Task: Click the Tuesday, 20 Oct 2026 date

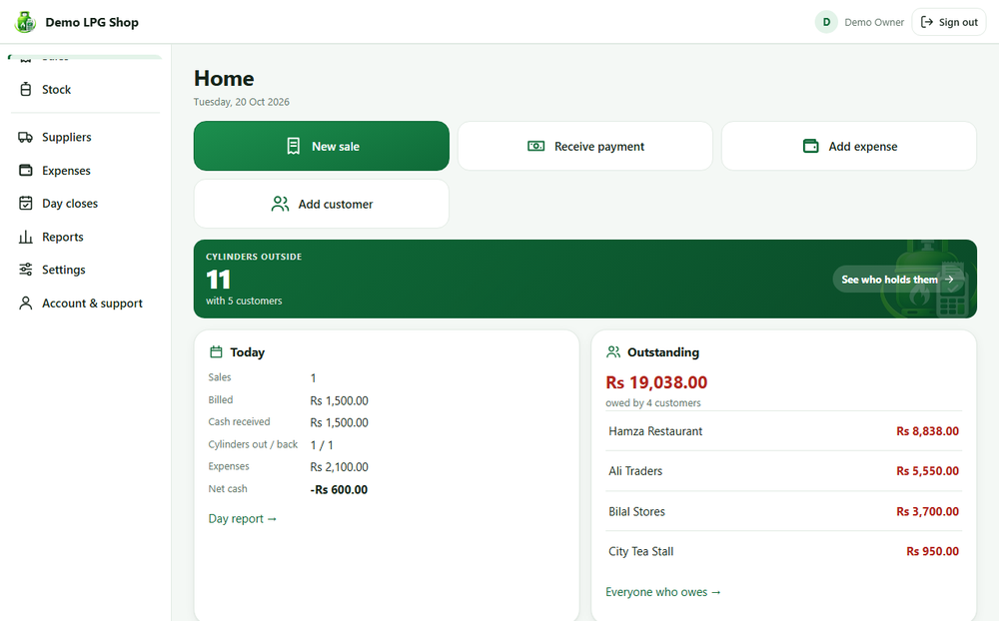Action: (x=242, y=102)
